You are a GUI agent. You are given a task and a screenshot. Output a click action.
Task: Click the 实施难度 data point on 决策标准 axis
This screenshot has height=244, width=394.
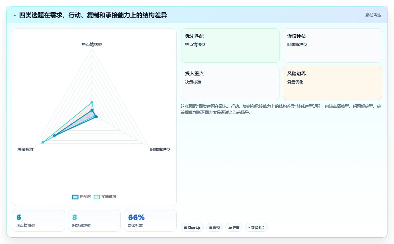[43, 142]
